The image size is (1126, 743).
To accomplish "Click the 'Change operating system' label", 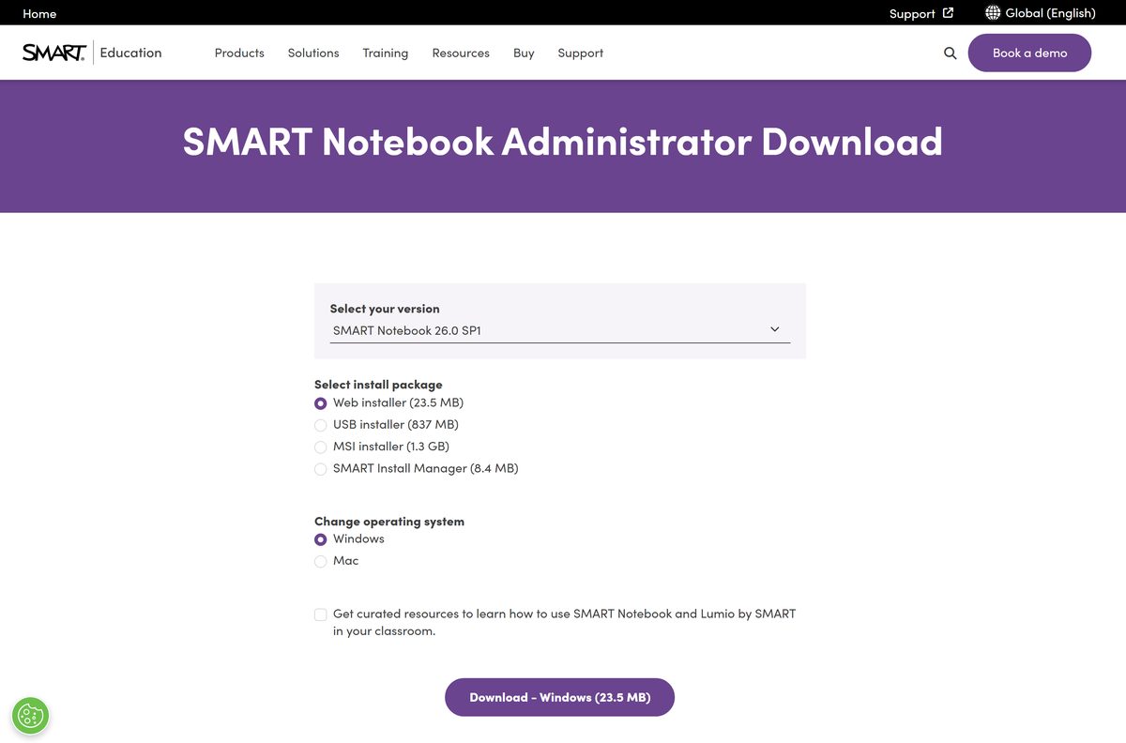I will coord(389,522).
